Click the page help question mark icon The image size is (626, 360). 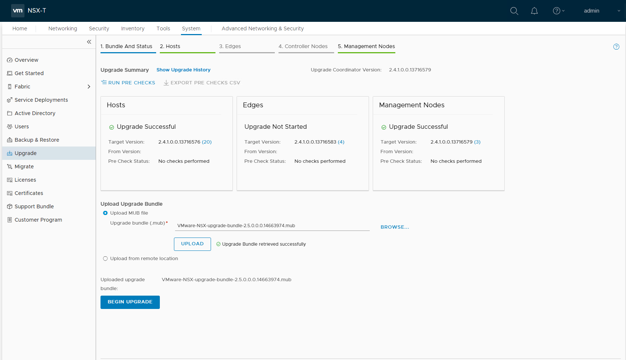click(x=616, y=47)
